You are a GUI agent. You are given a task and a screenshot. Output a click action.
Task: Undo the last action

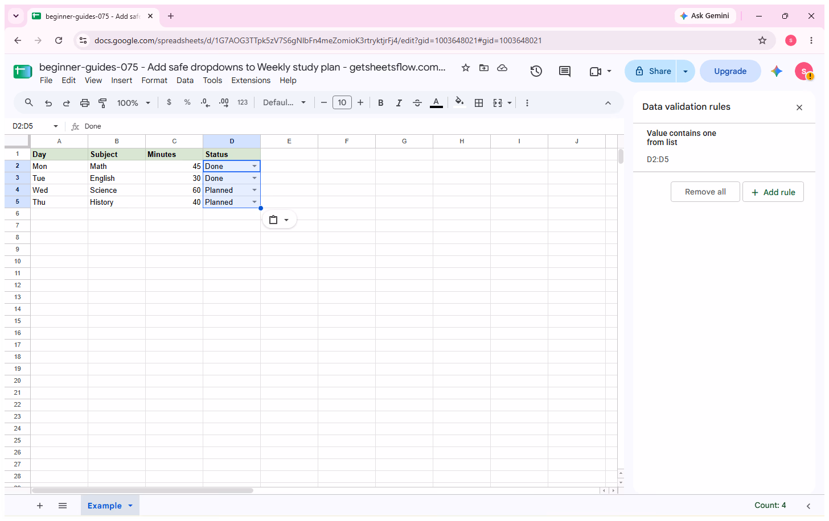48,103
